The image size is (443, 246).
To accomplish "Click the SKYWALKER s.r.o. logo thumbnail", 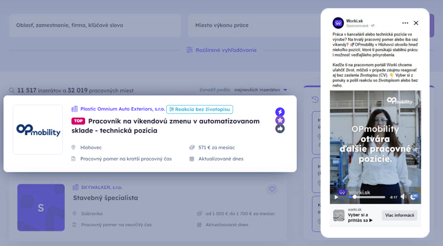I will click(x=41, y=208).
